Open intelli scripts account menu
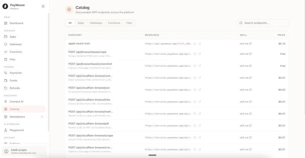This screenshot has height=158, width=305. (24, 152)
